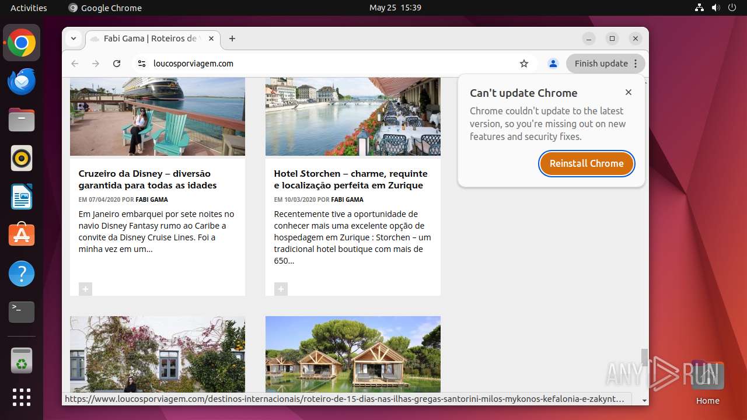
Task: Open the Google Chrome app menu in top bar
Action: (105, 8)
